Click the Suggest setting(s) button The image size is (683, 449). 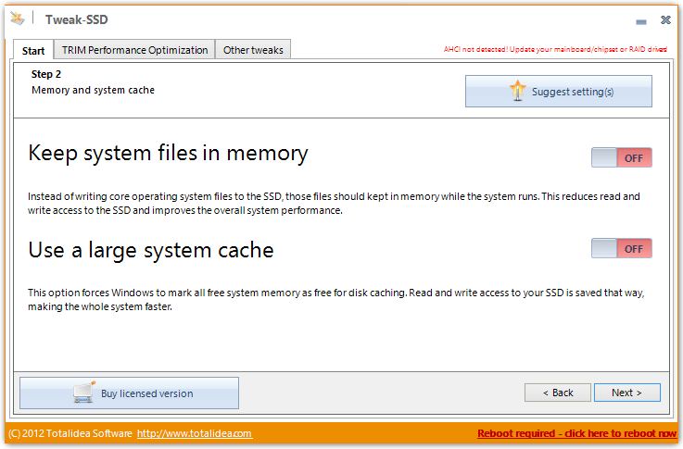click(559, 91)
